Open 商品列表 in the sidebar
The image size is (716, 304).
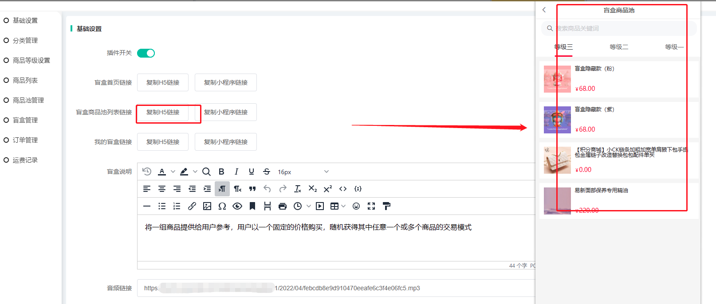click(25, 80)
